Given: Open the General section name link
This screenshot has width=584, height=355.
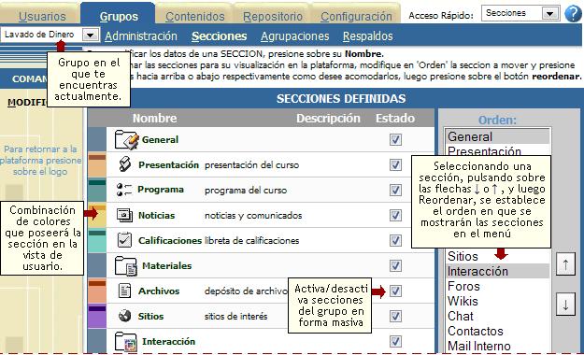Looking at the screenshot, I should coord(160,140).
